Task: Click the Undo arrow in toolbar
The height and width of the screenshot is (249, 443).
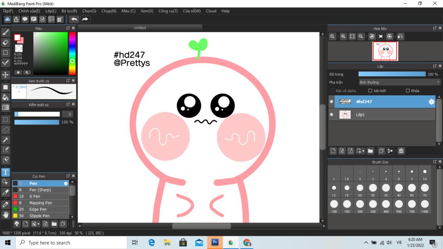Action: coord(74,19)
